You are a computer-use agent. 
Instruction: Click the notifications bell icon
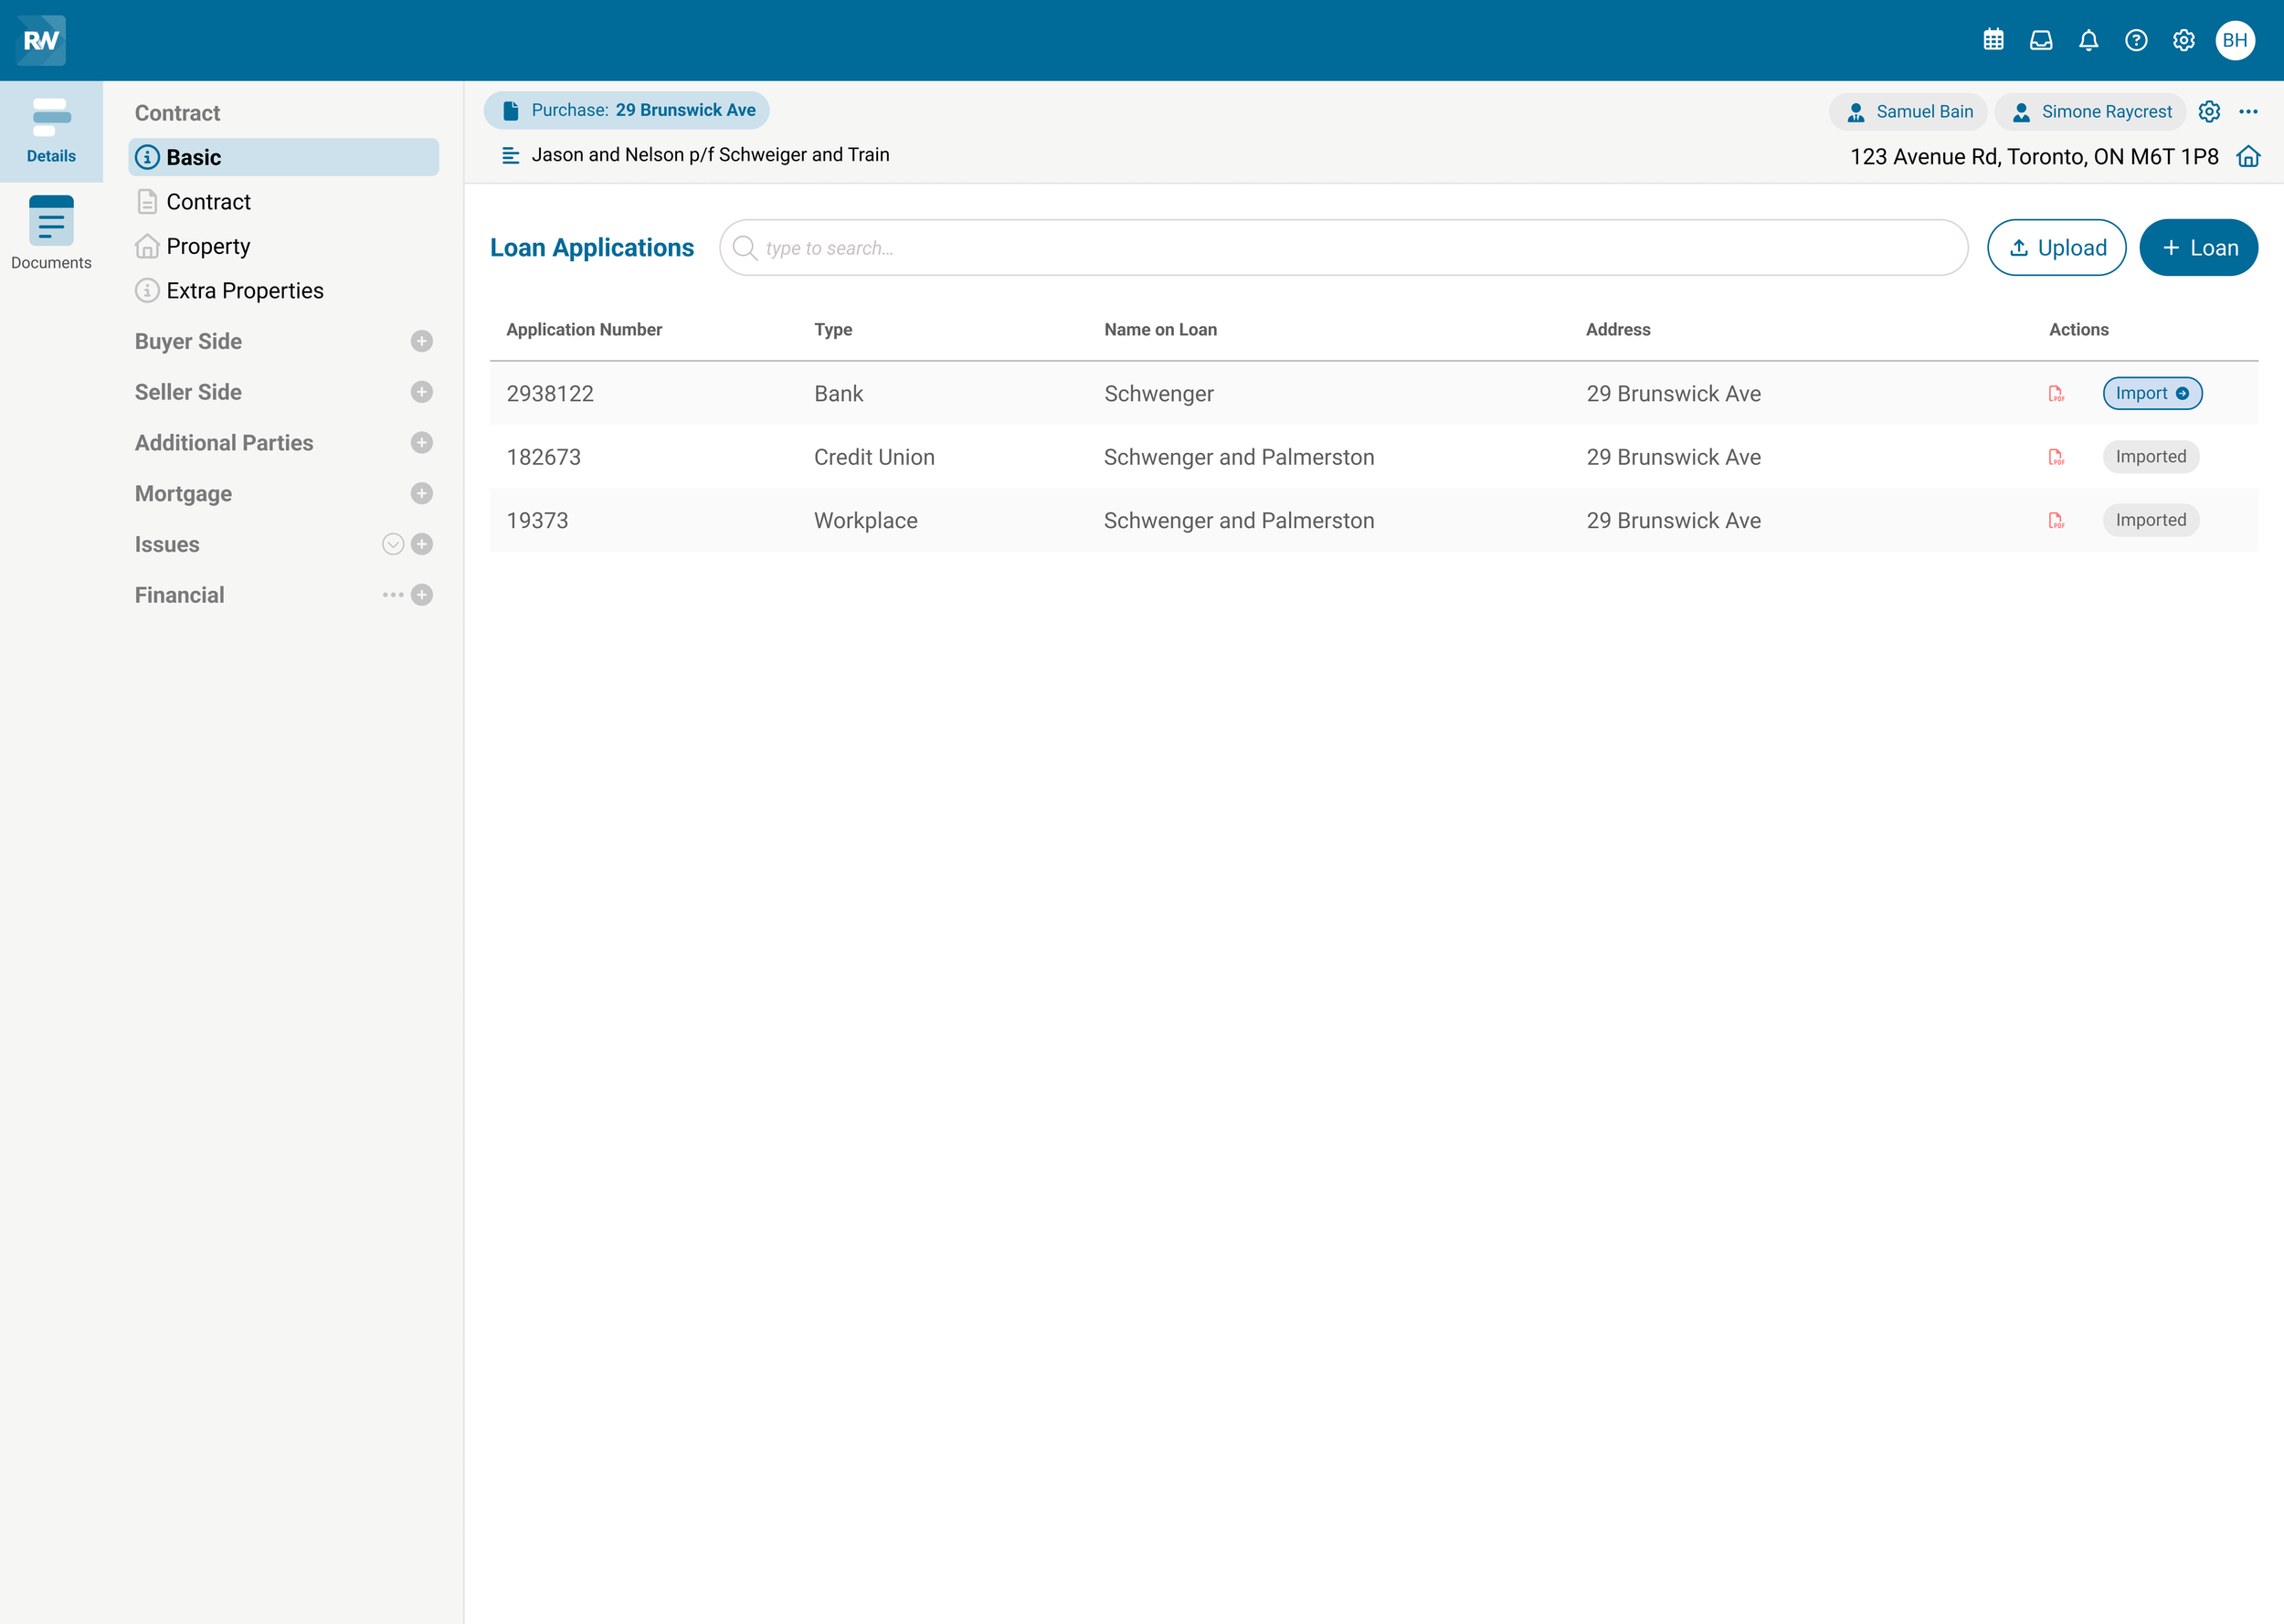[x=2088, y=40]
